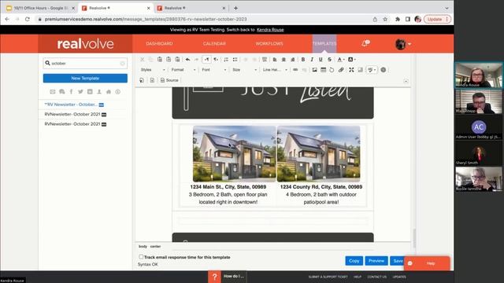Image resolution: width=504 pixels, height=283 pixels.
Task: Click the october template search field
Action: 85,63
